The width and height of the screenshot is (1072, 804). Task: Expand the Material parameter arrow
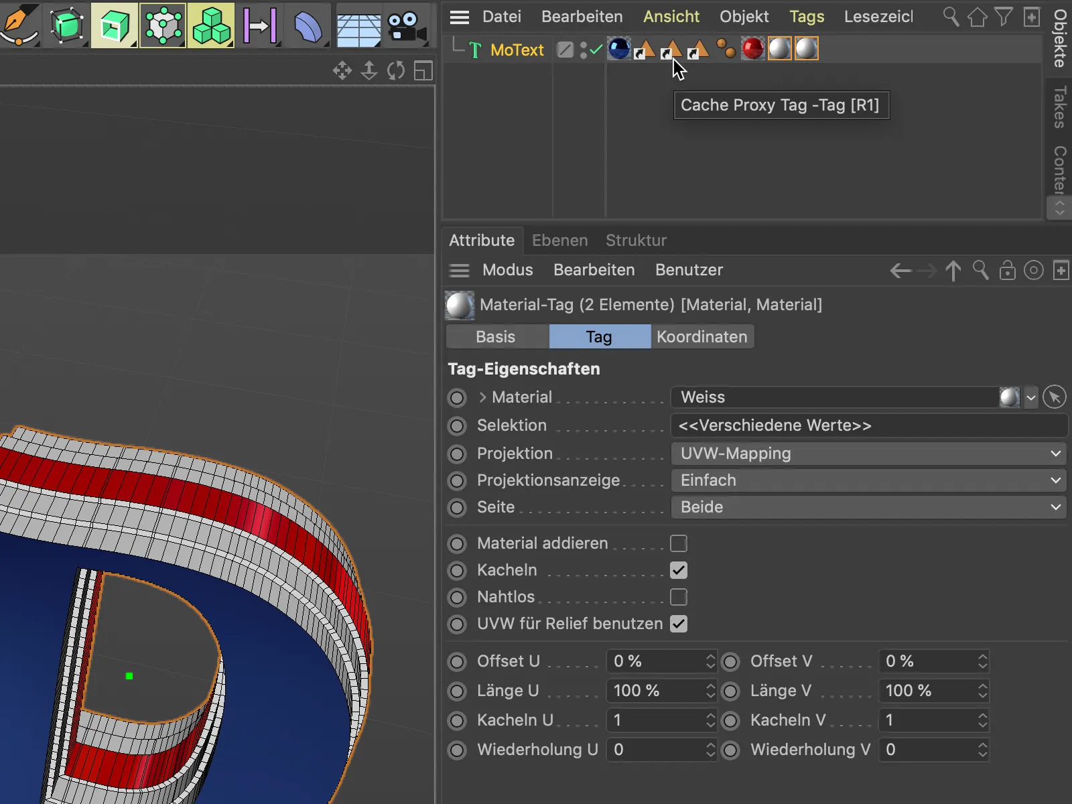point(482,397)
